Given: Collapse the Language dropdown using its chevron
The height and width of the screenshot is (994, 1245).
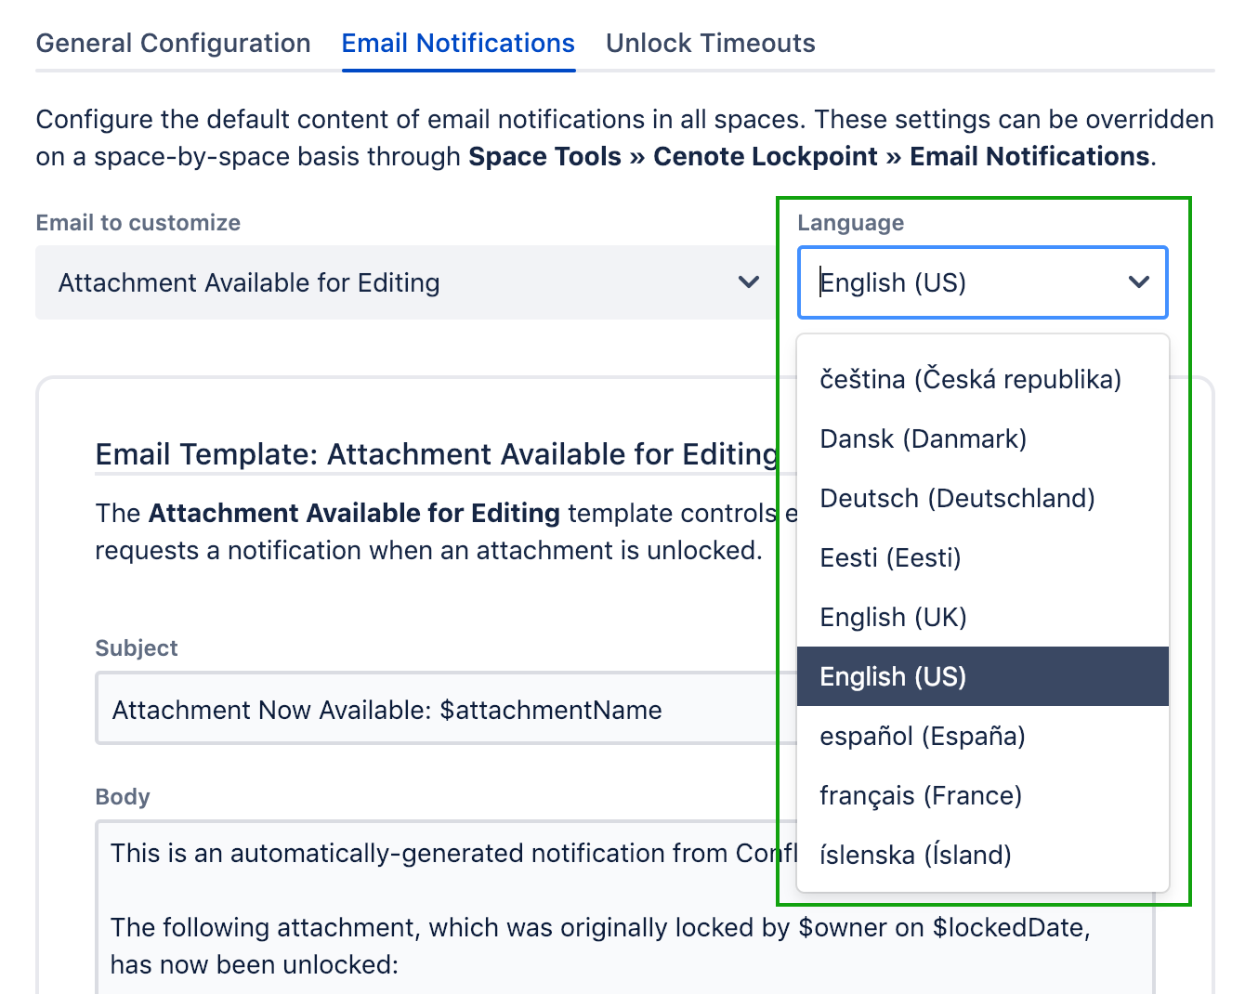Looking at the screenshot, I should coord(1138,282).
